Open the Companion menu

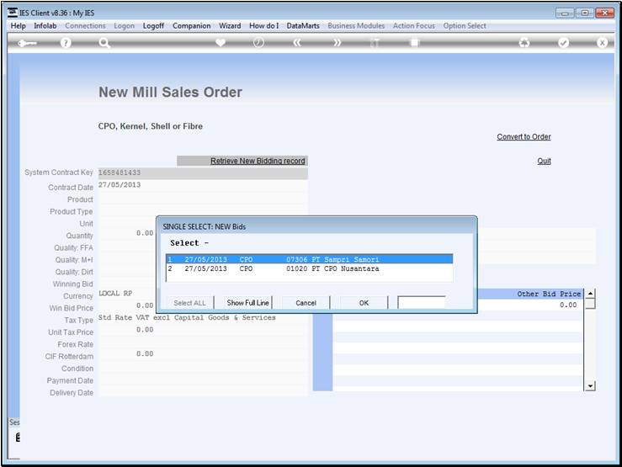(192, 26)
